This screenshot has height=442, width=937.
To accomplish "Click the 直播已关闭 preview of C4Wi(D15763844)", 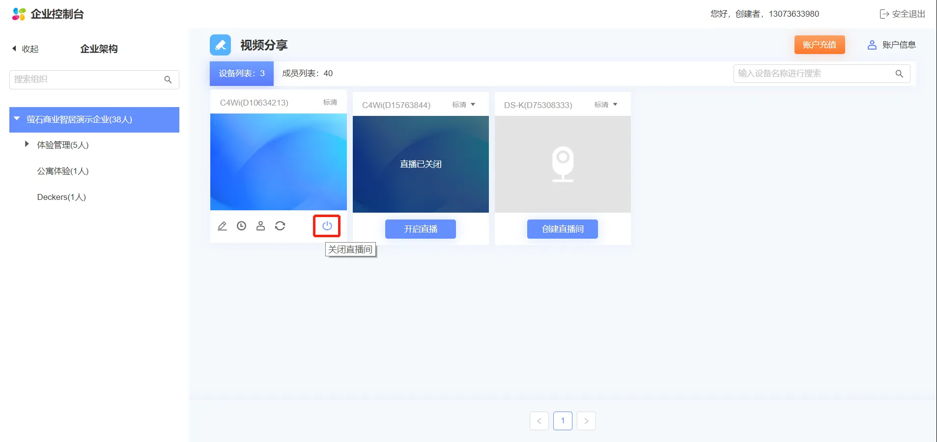I will [421, 164].
